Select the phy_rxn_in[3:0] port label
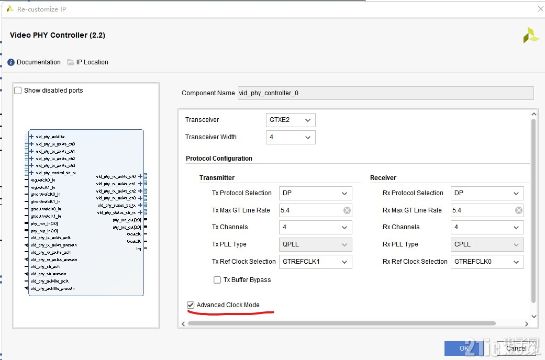This screenshot has height=360, width=545. pos(44,223)
